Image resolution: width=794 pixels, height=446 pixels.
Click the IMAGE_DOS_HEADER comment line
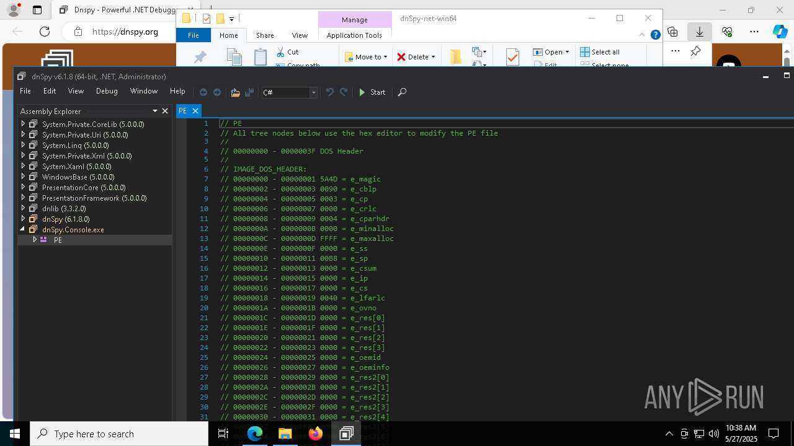point(263,169)
